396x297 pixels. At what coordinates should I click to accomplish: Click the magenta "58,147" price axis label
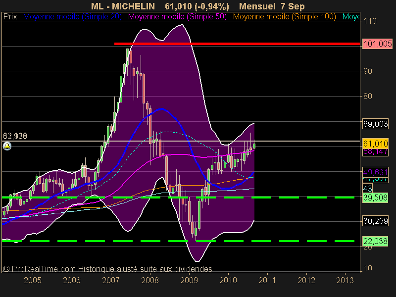[x=375, y=152]
